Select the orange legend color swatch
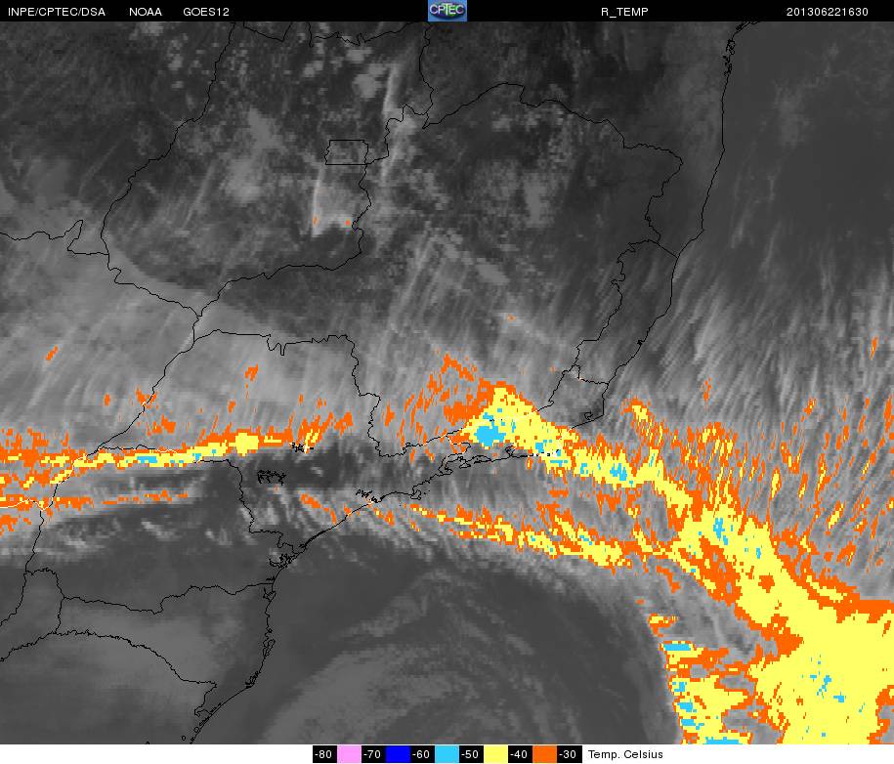Image resolution: width=894 pixels, height=764 pixels. point(544,754)
